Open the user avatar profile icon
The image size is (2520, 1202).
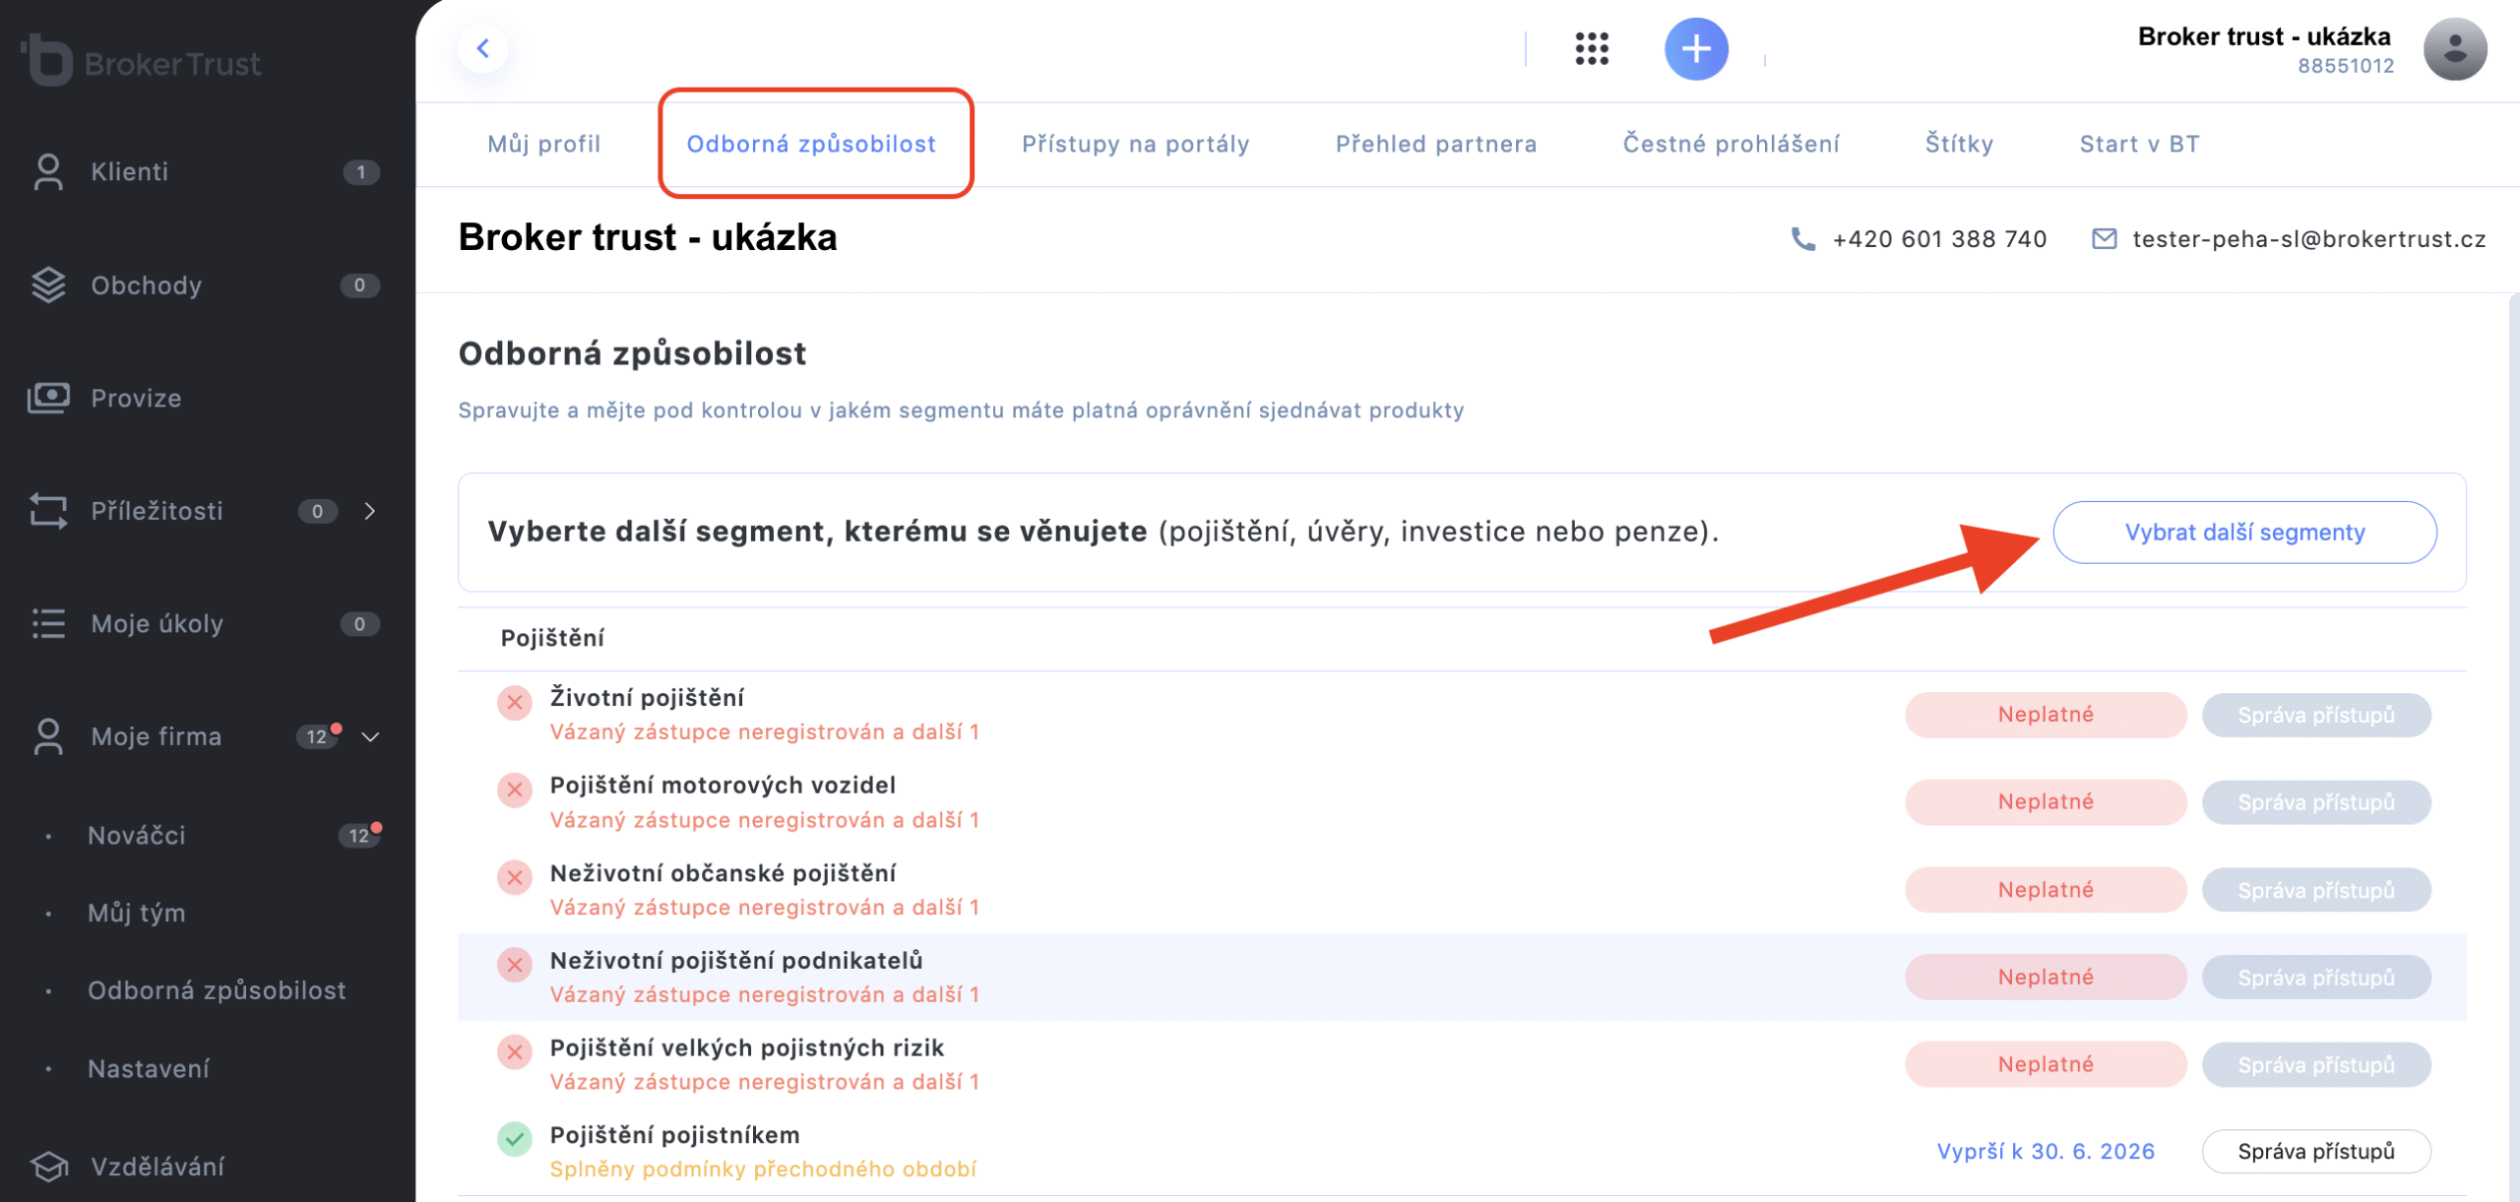point(2454,48)
